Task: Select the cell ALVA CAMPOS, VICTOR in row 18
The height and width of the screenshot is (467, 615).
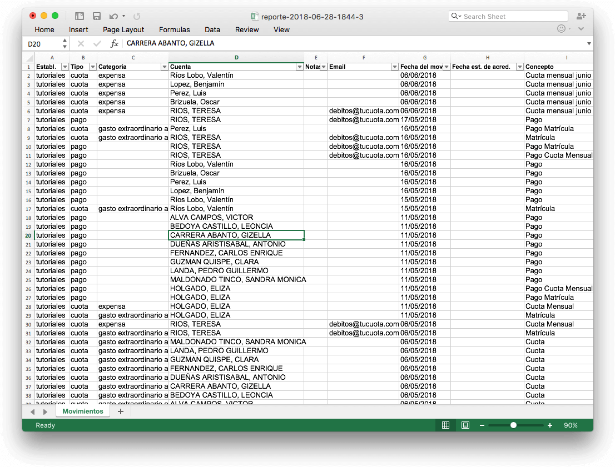Action: click(x=236, y=218)
